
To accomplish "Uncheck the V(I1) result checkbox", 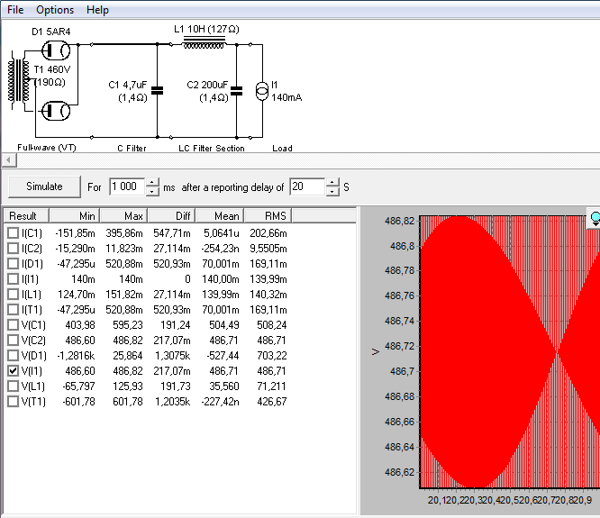I will click(x=13, y=371).
